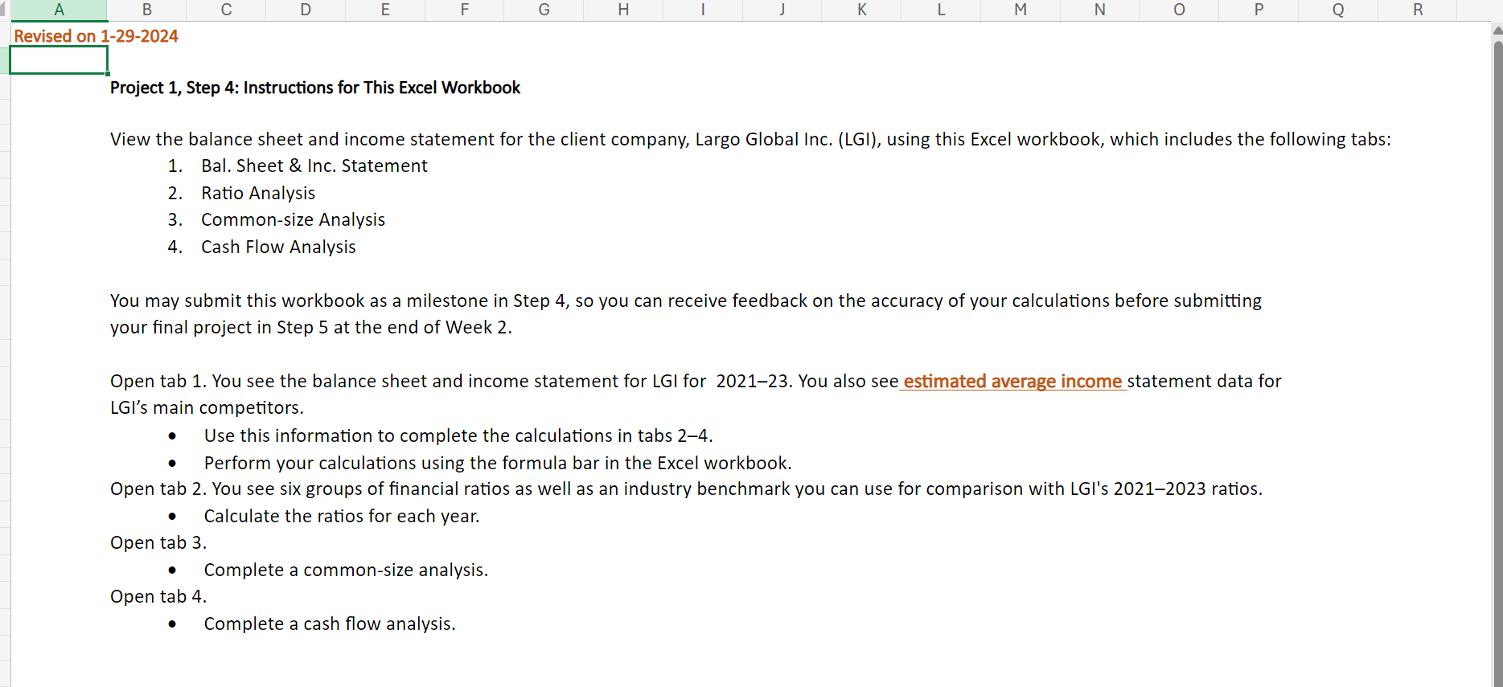Select column H header
The height and width of the screenshot is (687, 1503).
click(624, 10)
